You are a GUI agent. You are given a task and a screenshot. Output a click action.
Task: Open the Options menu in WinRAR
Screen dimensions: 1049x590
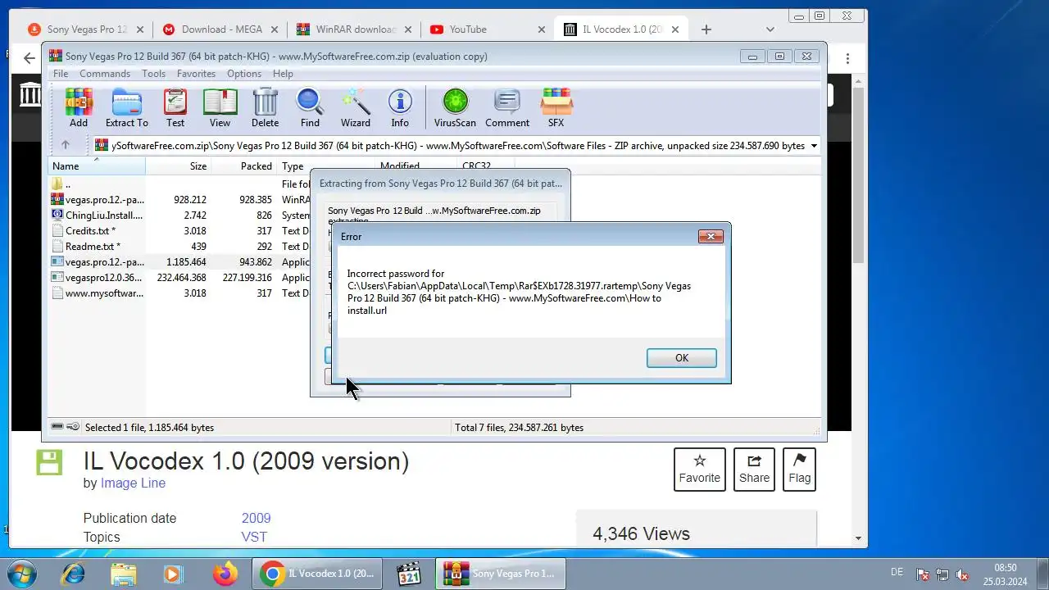coord(244,74)
